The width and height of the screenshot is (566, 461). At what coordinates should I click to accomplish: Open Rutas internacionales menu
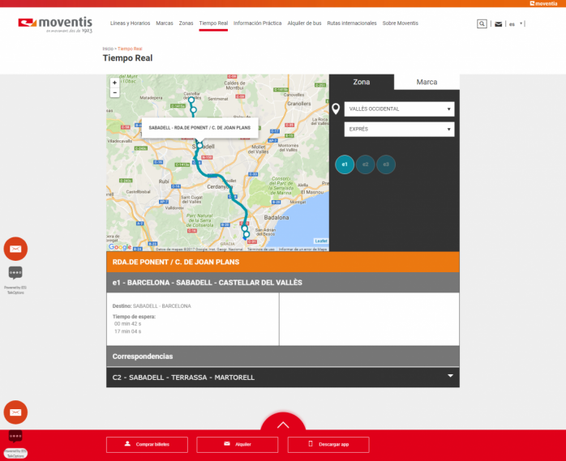352,23
